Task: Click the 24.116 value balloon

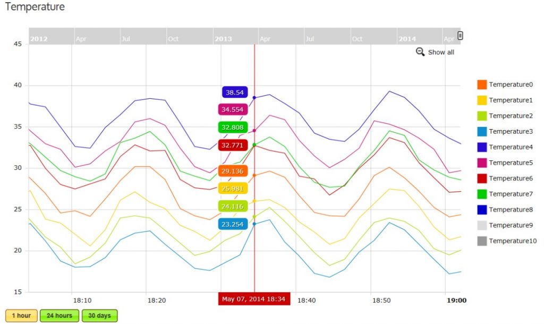Action: (233, 207)
